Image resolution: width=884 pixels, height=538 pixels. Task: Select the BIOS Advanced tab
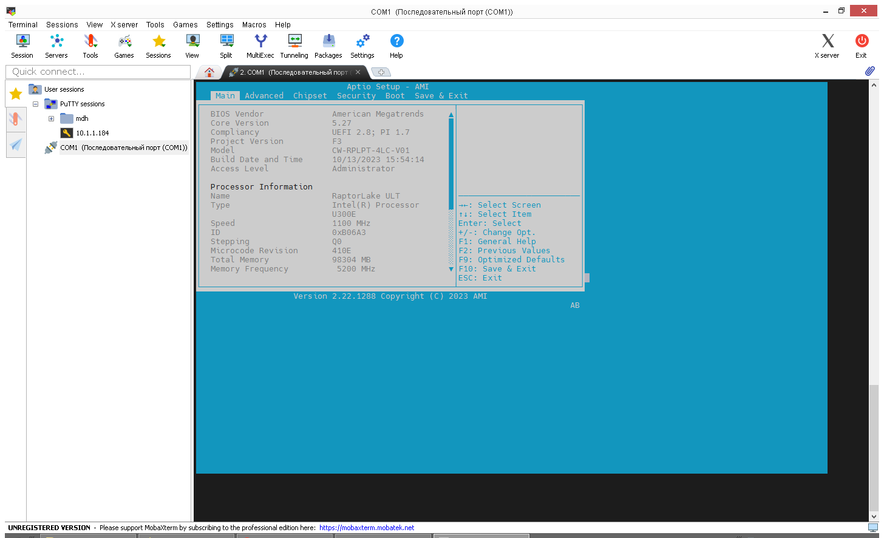tap(264, 96)
